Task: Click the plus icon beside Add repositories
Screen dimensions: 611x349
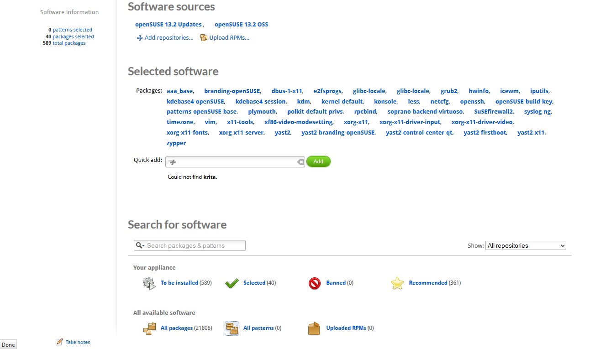Action: (140, 38)
